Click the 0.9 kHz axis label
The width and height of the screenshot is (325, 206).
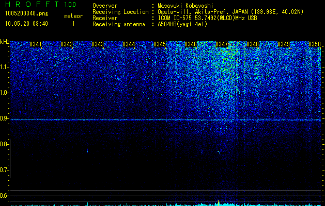tap(4, 118)
